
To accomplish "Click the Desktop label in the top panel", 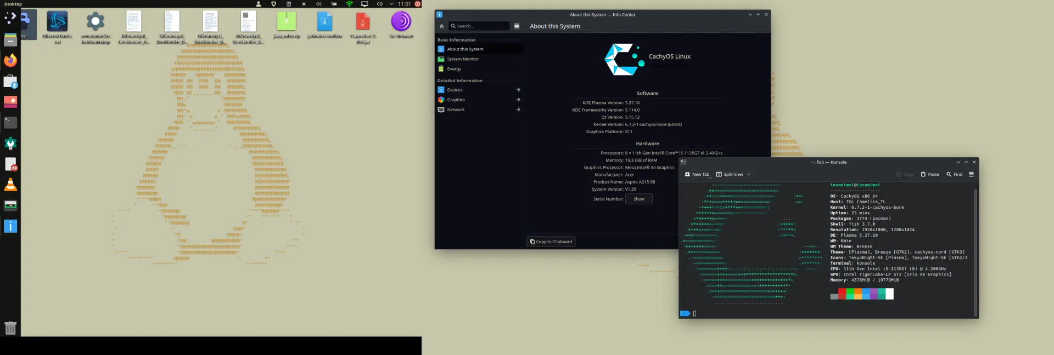I will point(13,4).
